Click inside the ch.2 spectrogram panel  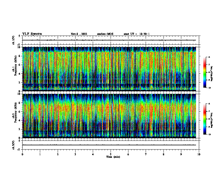pyautogui.click(x=109, y=116)
